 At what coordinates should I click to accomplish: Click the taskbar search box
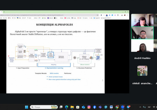(44, 107)
